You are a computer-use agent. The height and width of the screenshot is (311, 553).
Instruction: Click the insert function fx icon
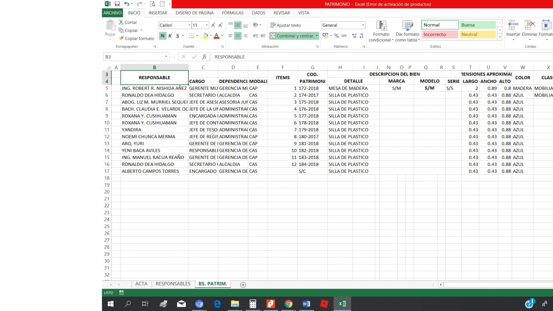[x=204, y=57]
